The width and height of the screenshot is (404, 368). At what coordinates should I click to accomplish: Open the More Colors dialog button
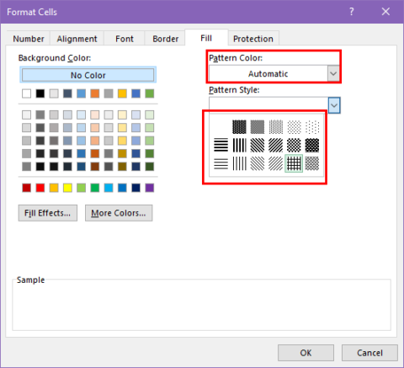coord(119,213)
